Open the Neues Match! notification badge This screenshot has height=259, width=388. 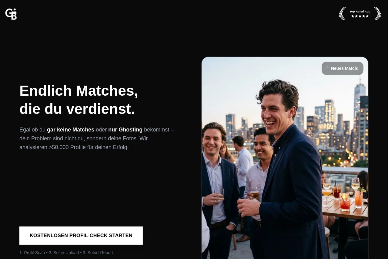(343, 68)
